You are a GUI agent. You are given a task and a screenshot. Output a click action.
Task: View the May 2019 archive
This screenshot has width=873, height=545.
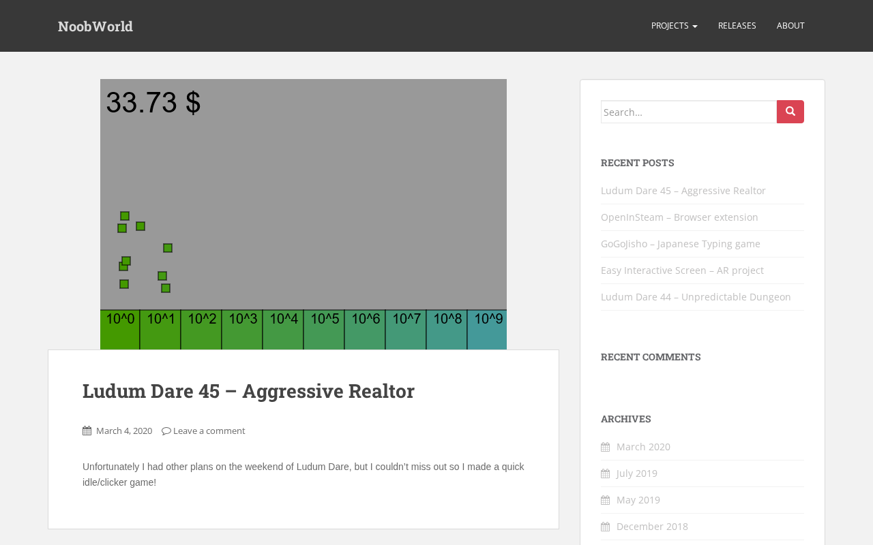638,500
